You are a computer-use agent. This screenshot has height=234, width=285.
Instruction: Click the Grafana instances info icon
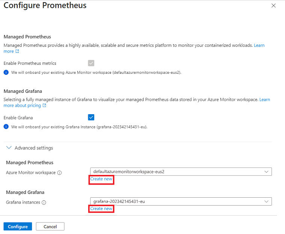(x=44, y=203)
